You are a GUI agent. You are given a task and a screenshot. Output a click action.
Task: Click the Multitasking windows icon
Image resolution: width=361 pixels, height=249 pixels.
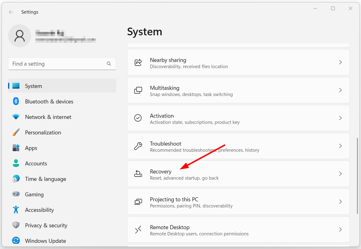[x=138, y=90]
